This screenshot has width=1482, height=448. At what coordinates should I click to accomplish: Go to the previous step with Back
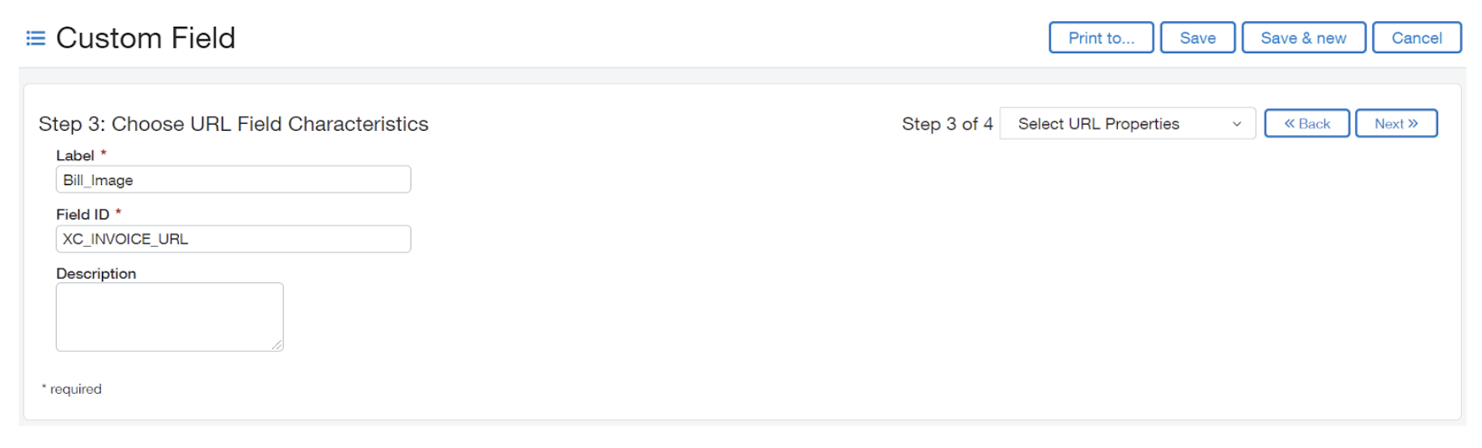click(x=1306, y=124)
